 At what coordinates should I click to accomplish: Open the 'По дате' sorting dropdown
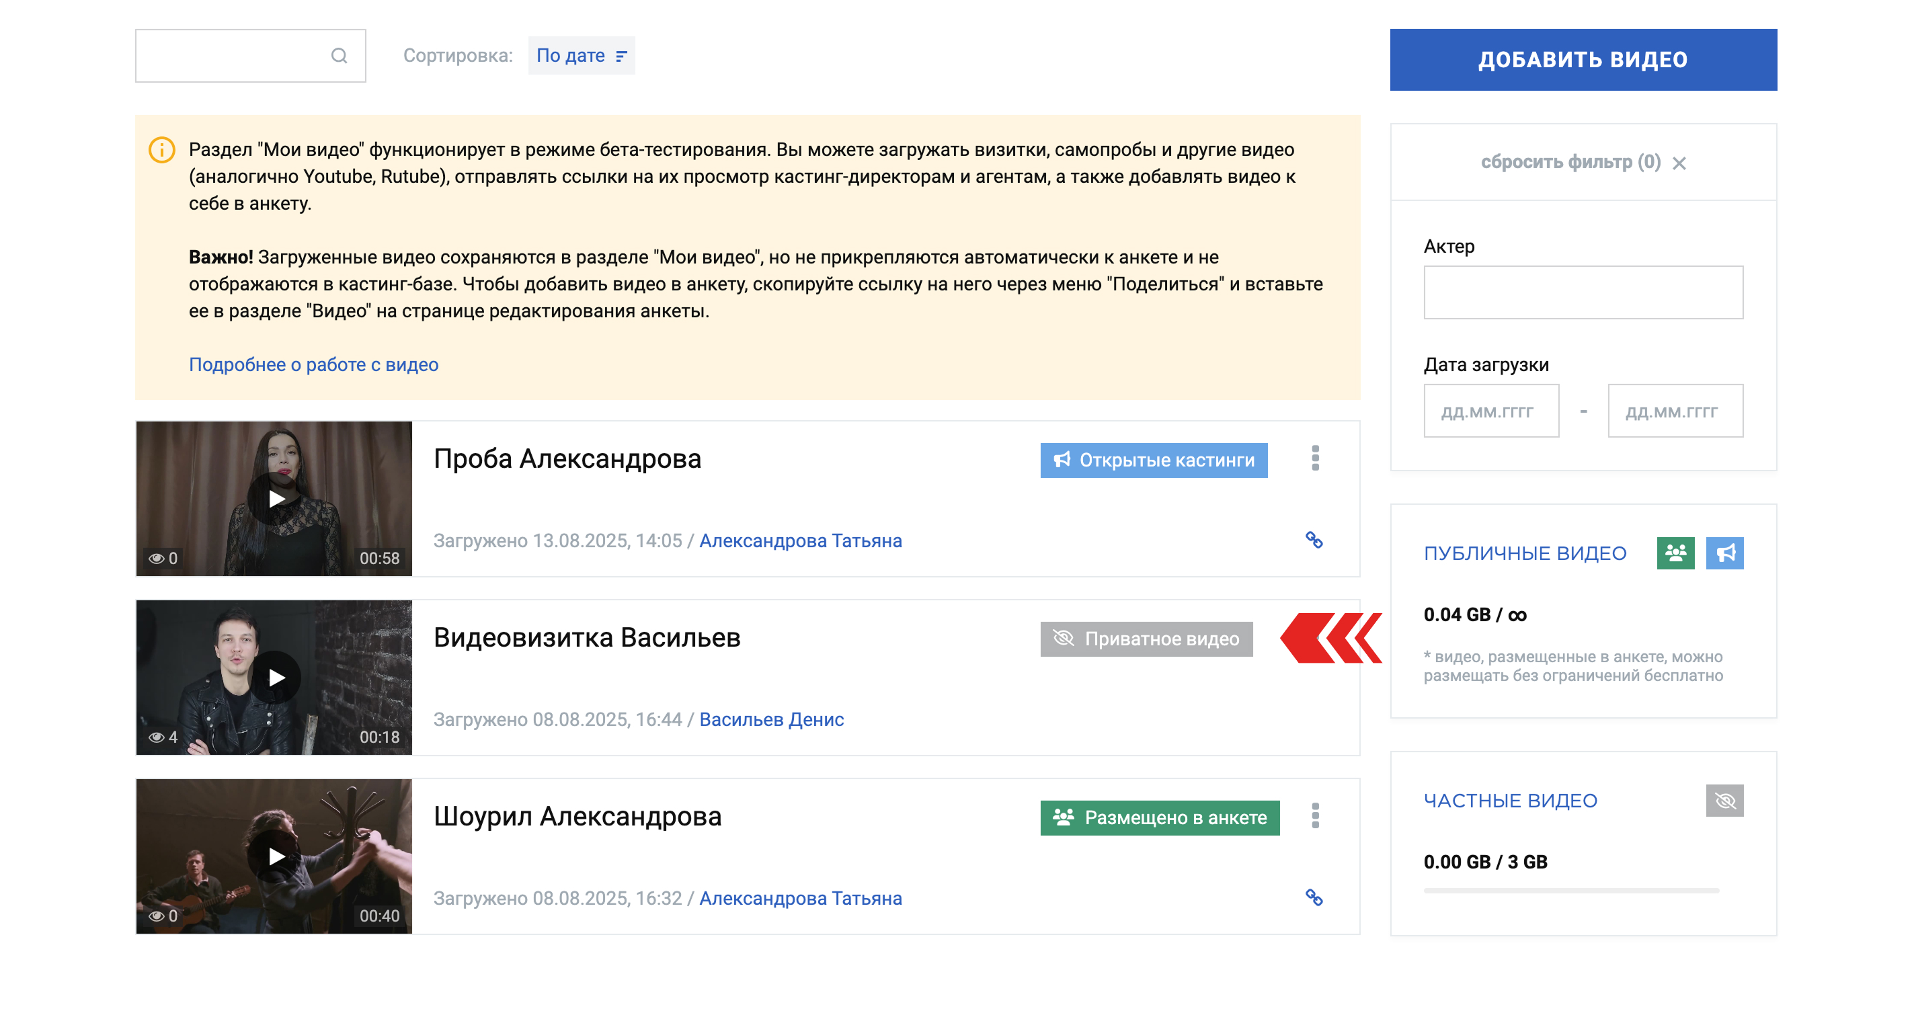(581, 56)
